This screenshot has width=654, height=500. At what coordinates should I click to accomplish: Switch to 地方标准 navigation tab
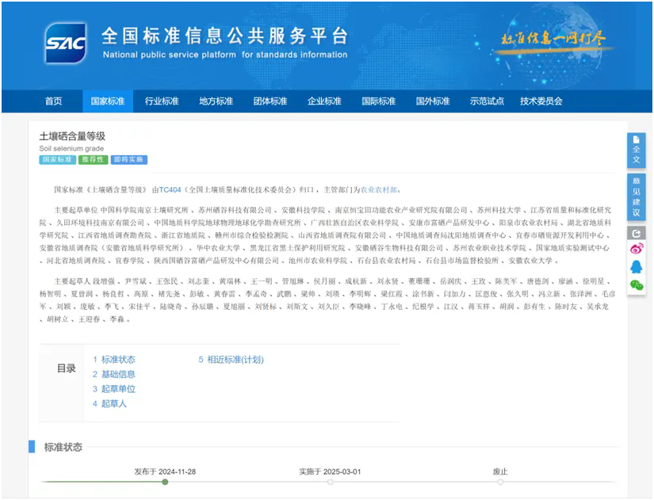point(216,101)
